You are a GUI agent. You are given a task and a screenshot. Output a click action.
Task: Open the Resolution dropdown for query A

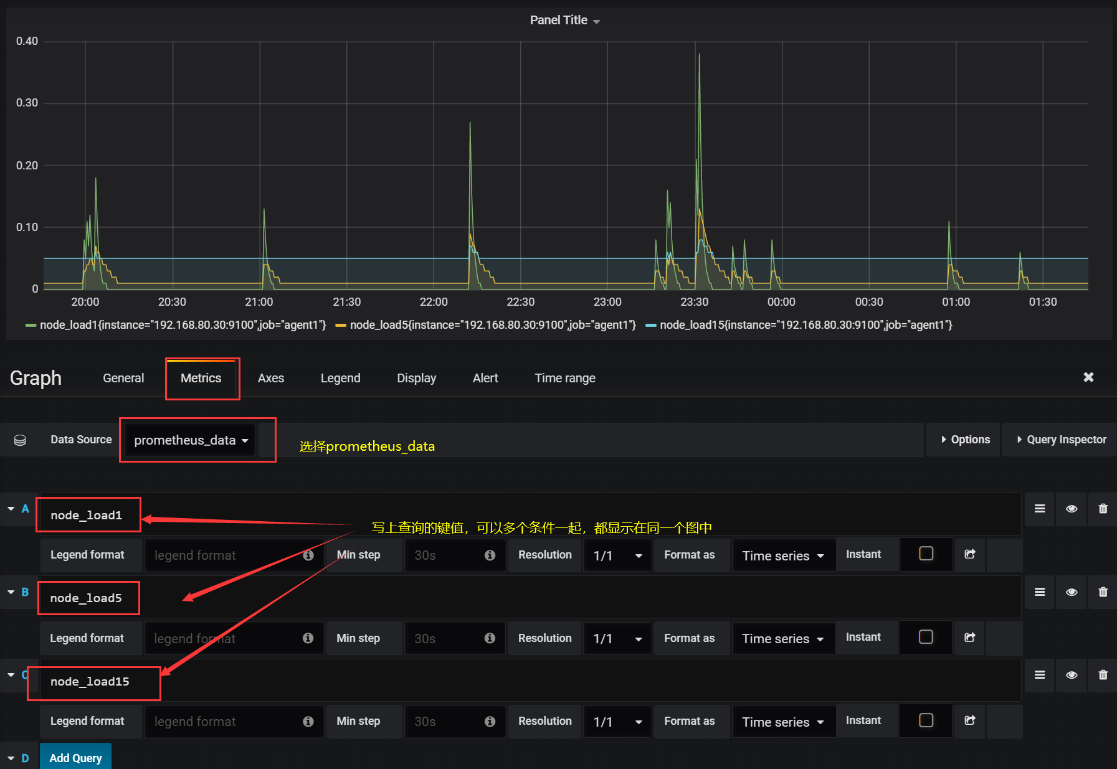point(617,555)
